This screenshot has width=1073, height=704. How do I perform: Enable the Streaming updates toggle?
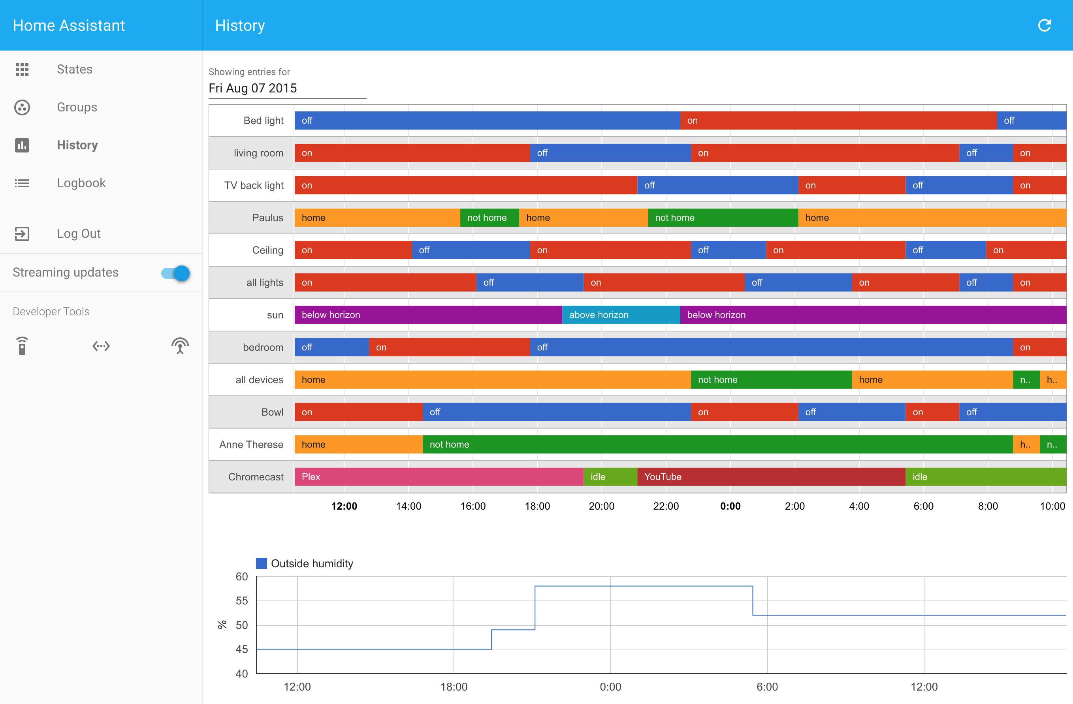(177, 272)
